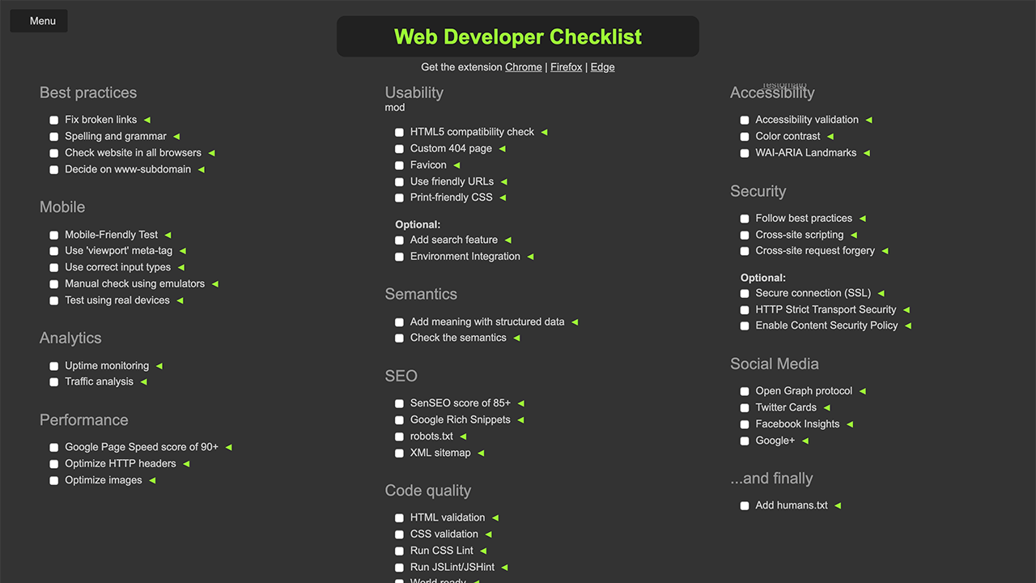Click the green arrow after Optimize images
The height and width of the screenshot is (583, 1036).
pos(152,480)
